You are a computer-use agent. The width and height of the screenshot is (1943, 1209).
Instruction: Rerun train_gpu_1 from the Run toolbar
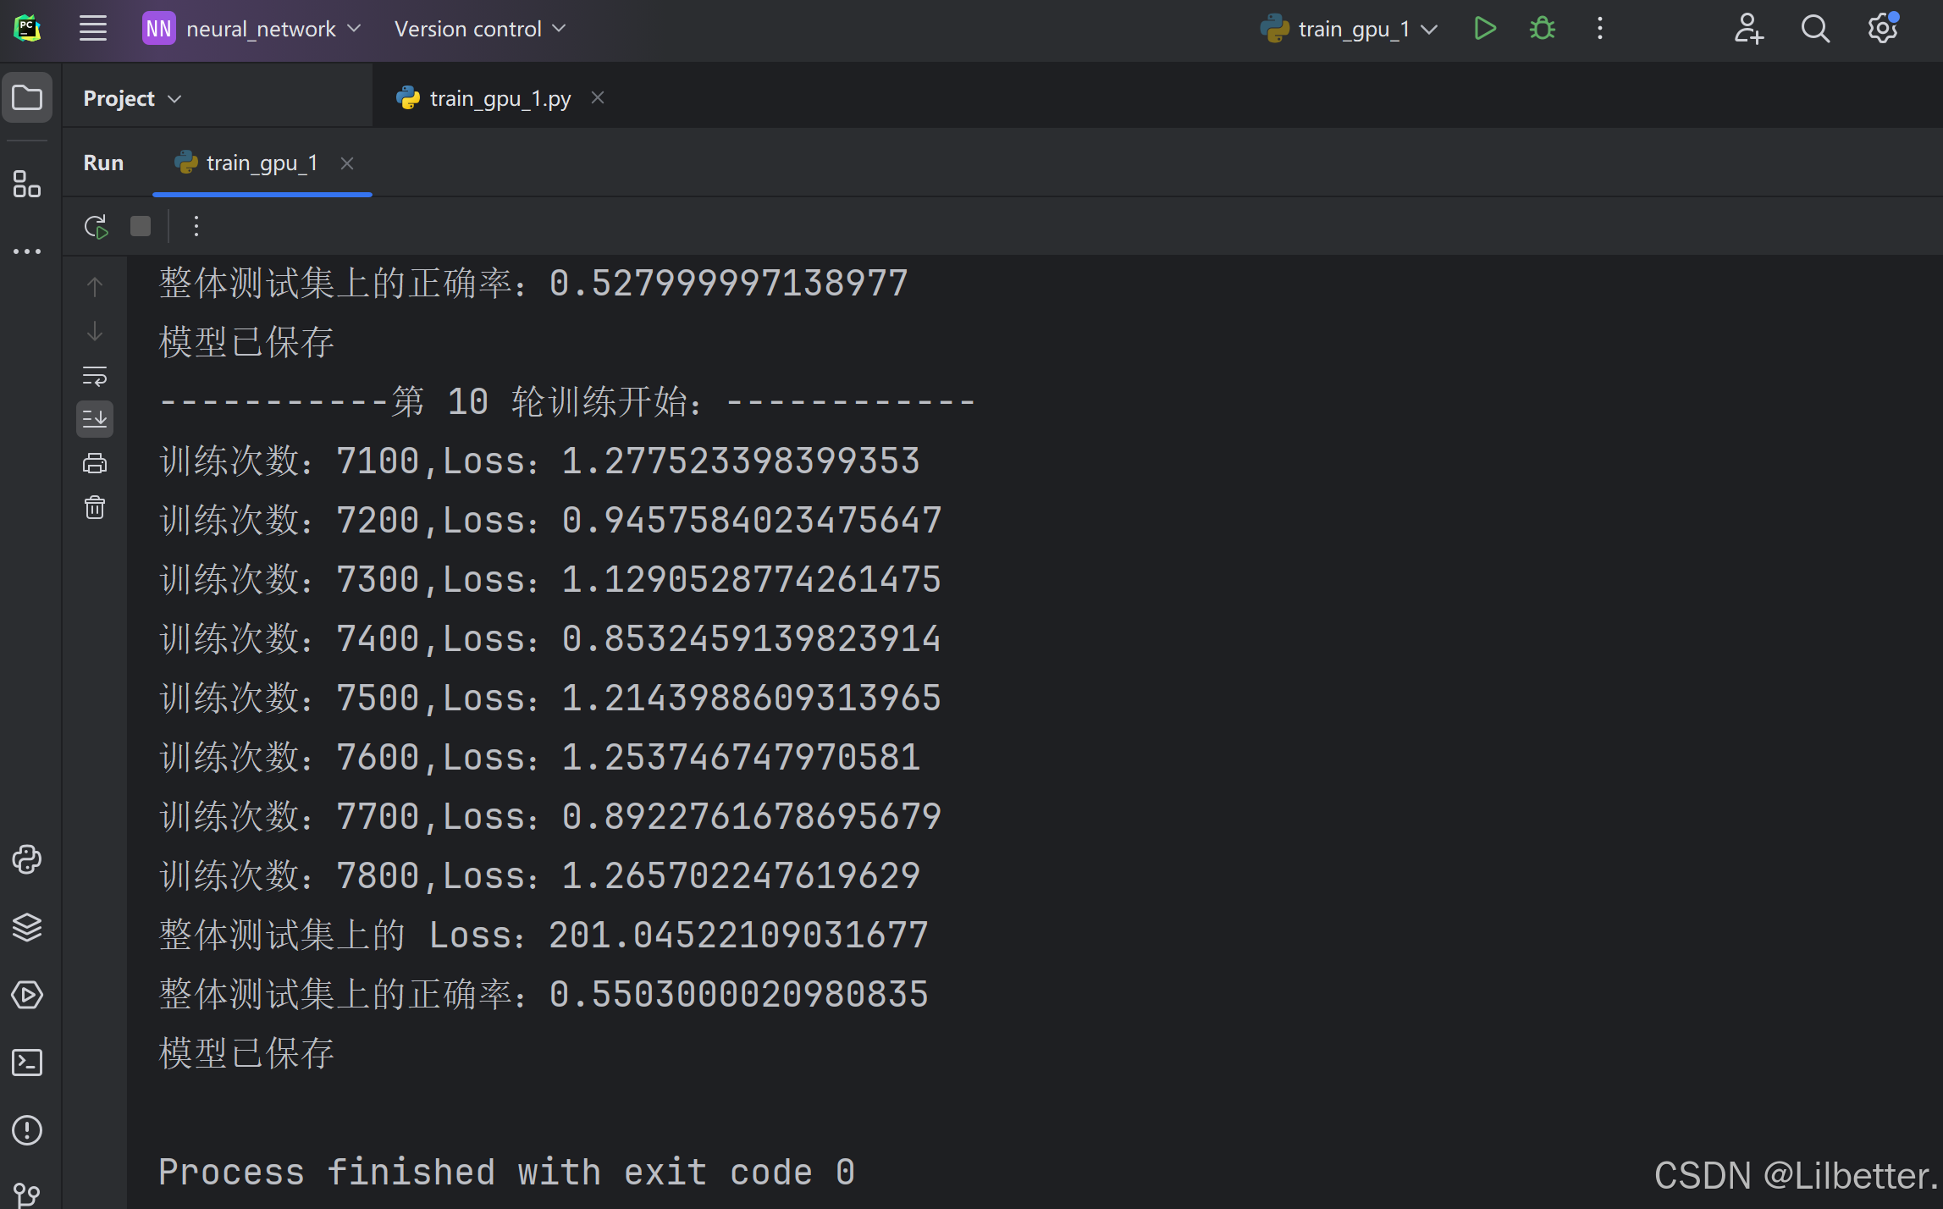96,227
